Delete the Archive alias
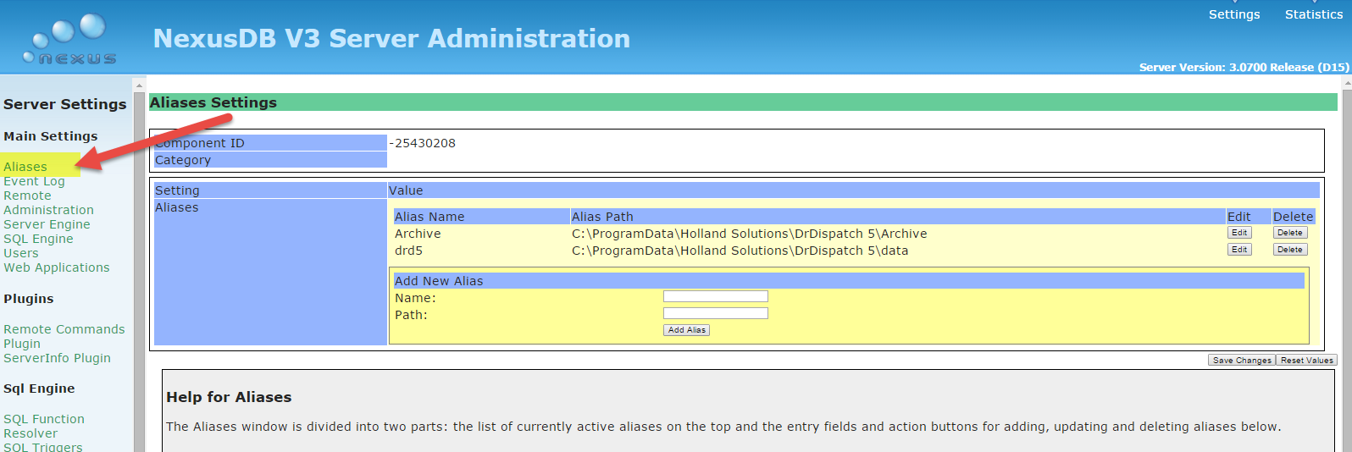 [x=1290, y=233]
